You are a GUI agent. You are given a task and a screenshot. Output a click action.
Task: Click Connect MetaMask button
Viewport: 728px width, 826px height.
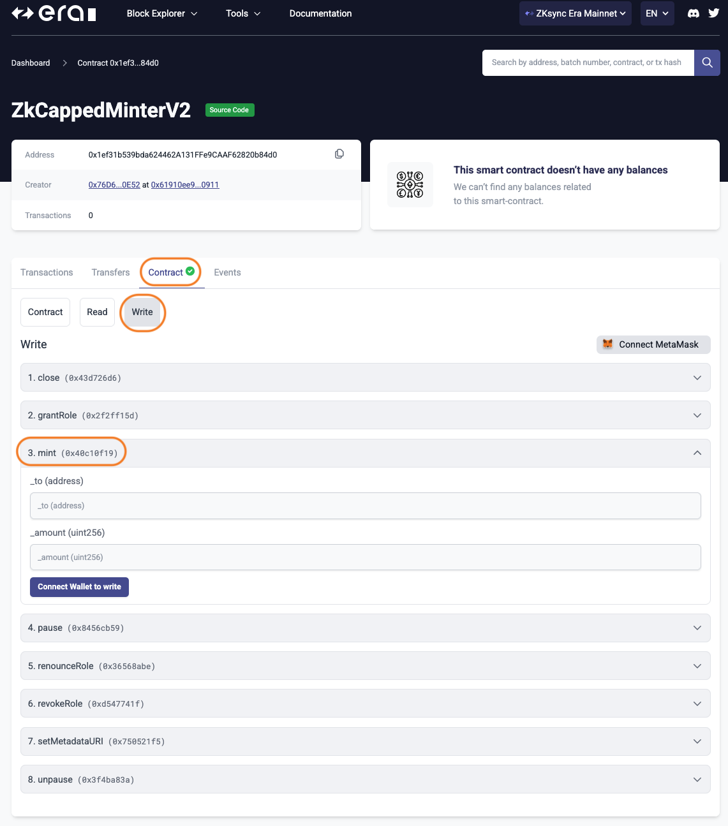(653, 344)
